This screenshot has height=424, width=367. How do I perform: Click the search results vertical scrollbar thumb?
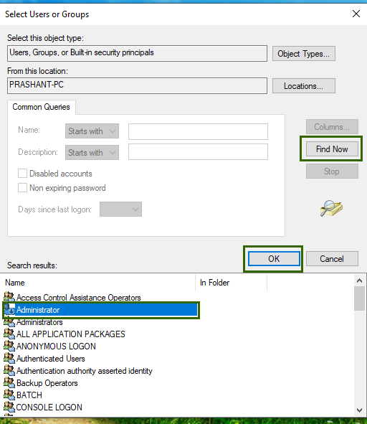click(x=359, y=298)
